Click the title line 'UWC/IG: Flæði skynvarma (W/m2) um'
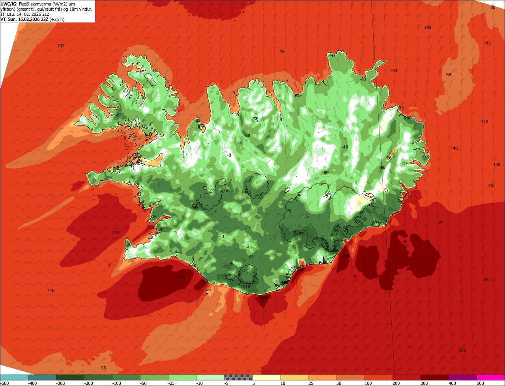 (38, 4)
